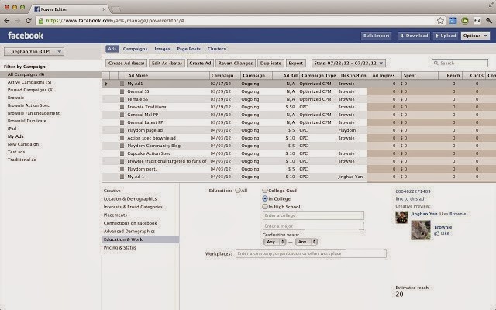Select the Action spec brownie ad row
496x310 pixels.
(298, 138)
